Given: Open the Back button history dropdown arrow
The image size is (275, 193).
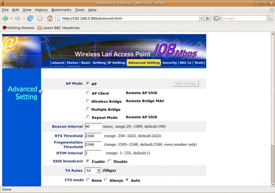Looking at the screenshot, I should tap(11, 18).
